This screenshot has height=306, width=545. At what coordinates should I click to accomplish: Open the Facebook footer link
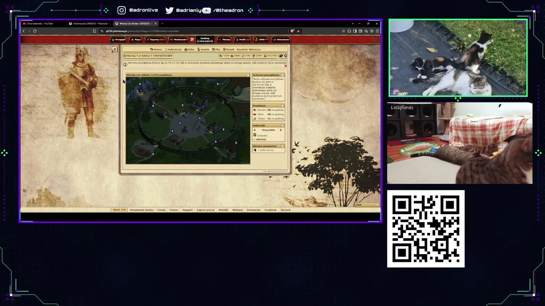270,210
